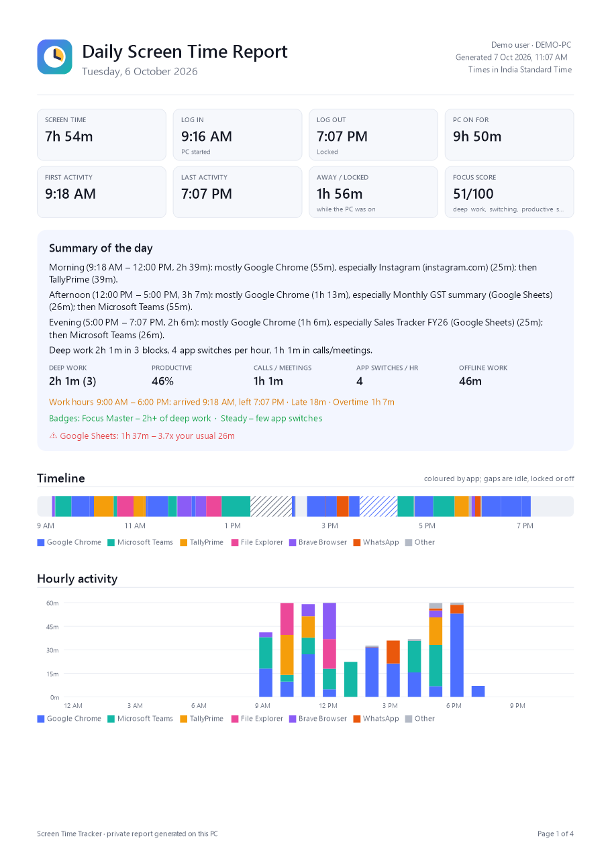Click the hatched gray idle gap before 1 PM on timeline

click(x=271, y=506)
